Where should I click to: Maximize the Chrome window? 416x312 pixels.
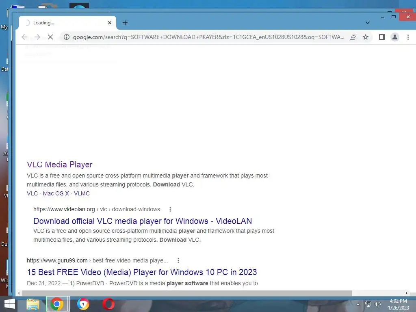[394, 17]
